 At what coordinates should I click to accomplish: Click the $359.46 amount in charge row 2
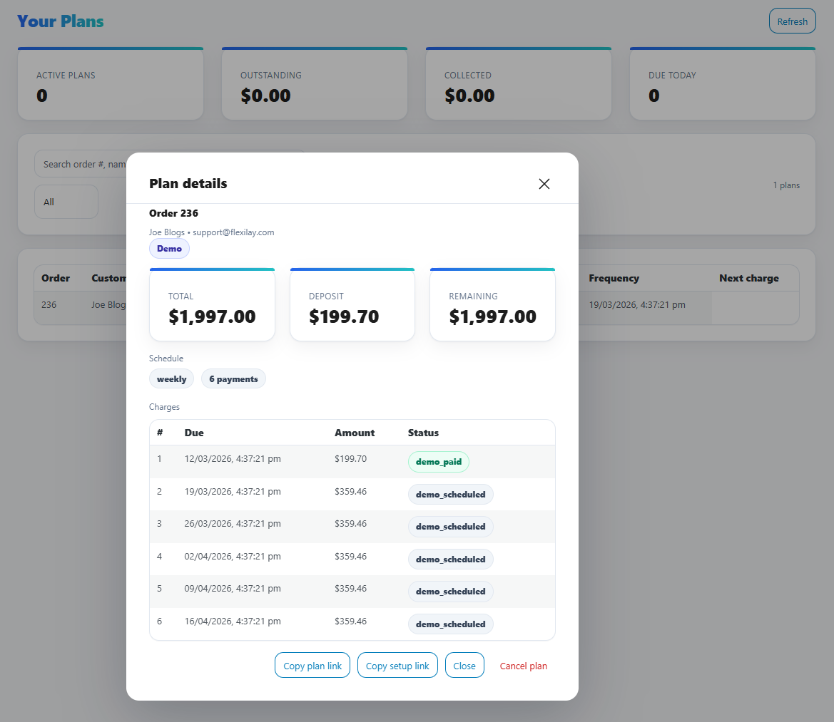[x=350, y=491]
